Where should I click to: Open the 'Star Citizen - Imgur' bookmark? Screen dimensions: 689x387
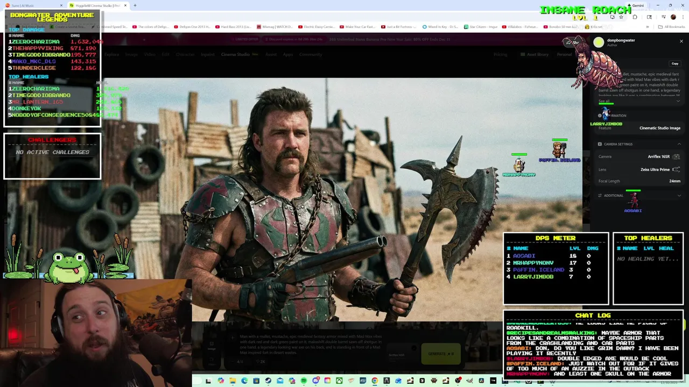click(x=481, y=26)
